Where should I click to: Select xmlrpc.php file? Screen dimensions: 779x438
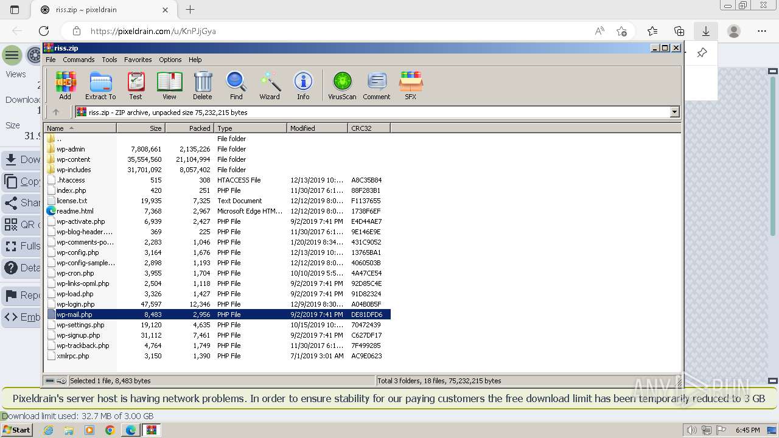72,356
